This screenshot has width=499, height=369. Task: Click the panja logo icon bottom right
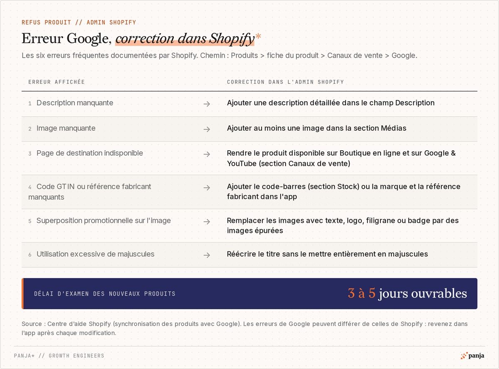[464, 356]
